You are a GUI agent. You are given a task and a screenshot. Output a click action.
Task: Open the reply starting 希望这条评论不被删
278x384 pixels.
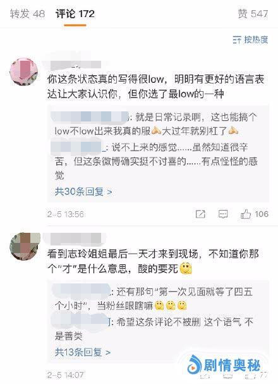154,329
